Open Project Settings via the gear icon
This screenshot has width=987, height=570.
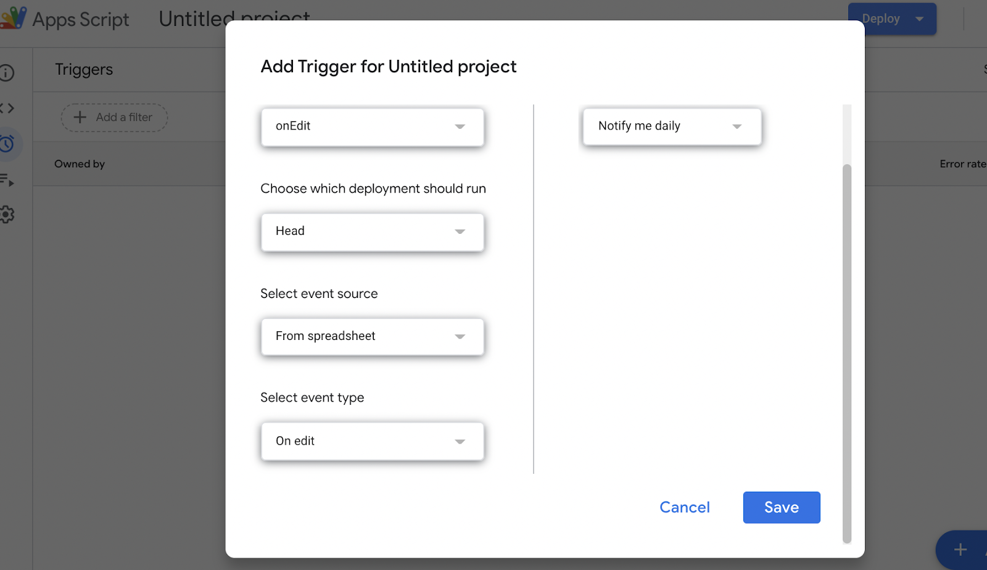point(7,214)
